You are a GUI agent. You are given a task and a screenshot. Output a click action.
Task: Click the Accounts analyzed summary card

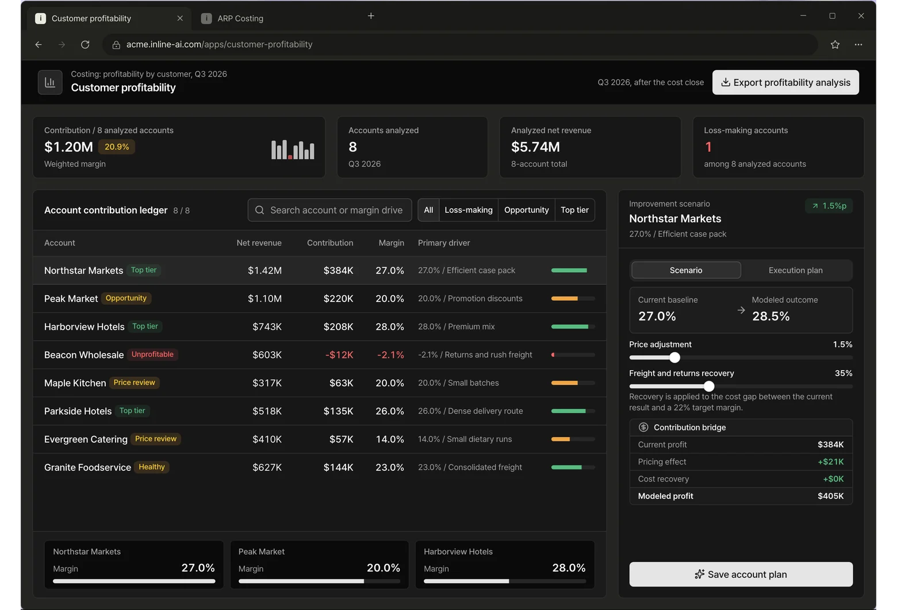point(412,147)
